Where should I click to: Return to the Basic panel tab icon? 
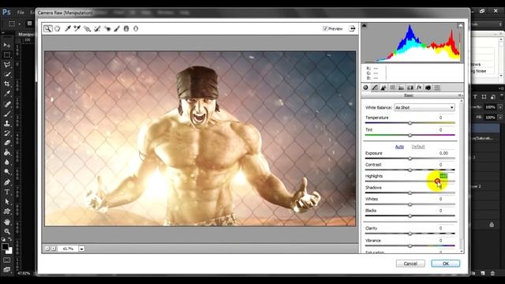point(366,88)
